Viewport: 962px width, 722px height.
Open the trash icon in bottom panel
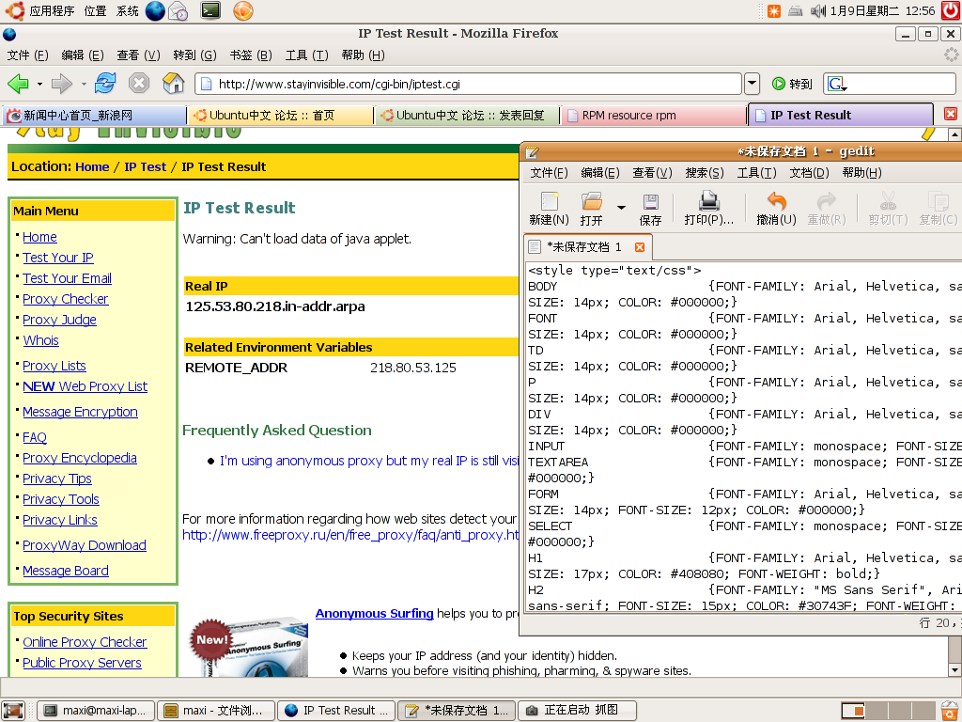(951, 711)
